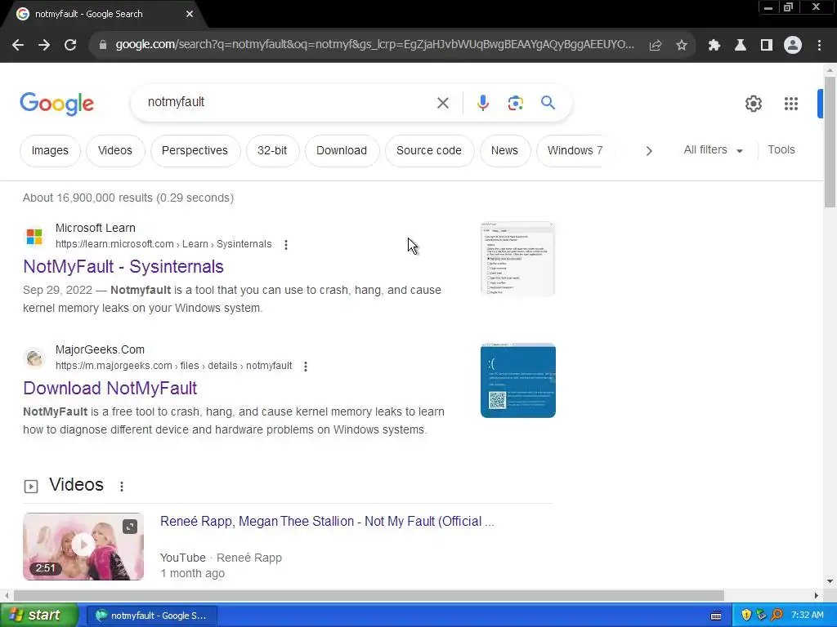Open the NotMyFault dialog thumbnail
Screen dimensions: 837x627
click(x=517, y=259)
